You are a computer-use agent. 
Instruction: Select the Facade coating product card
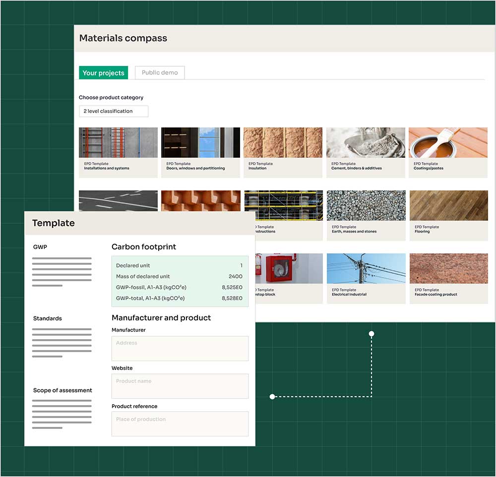click(448, 278)
